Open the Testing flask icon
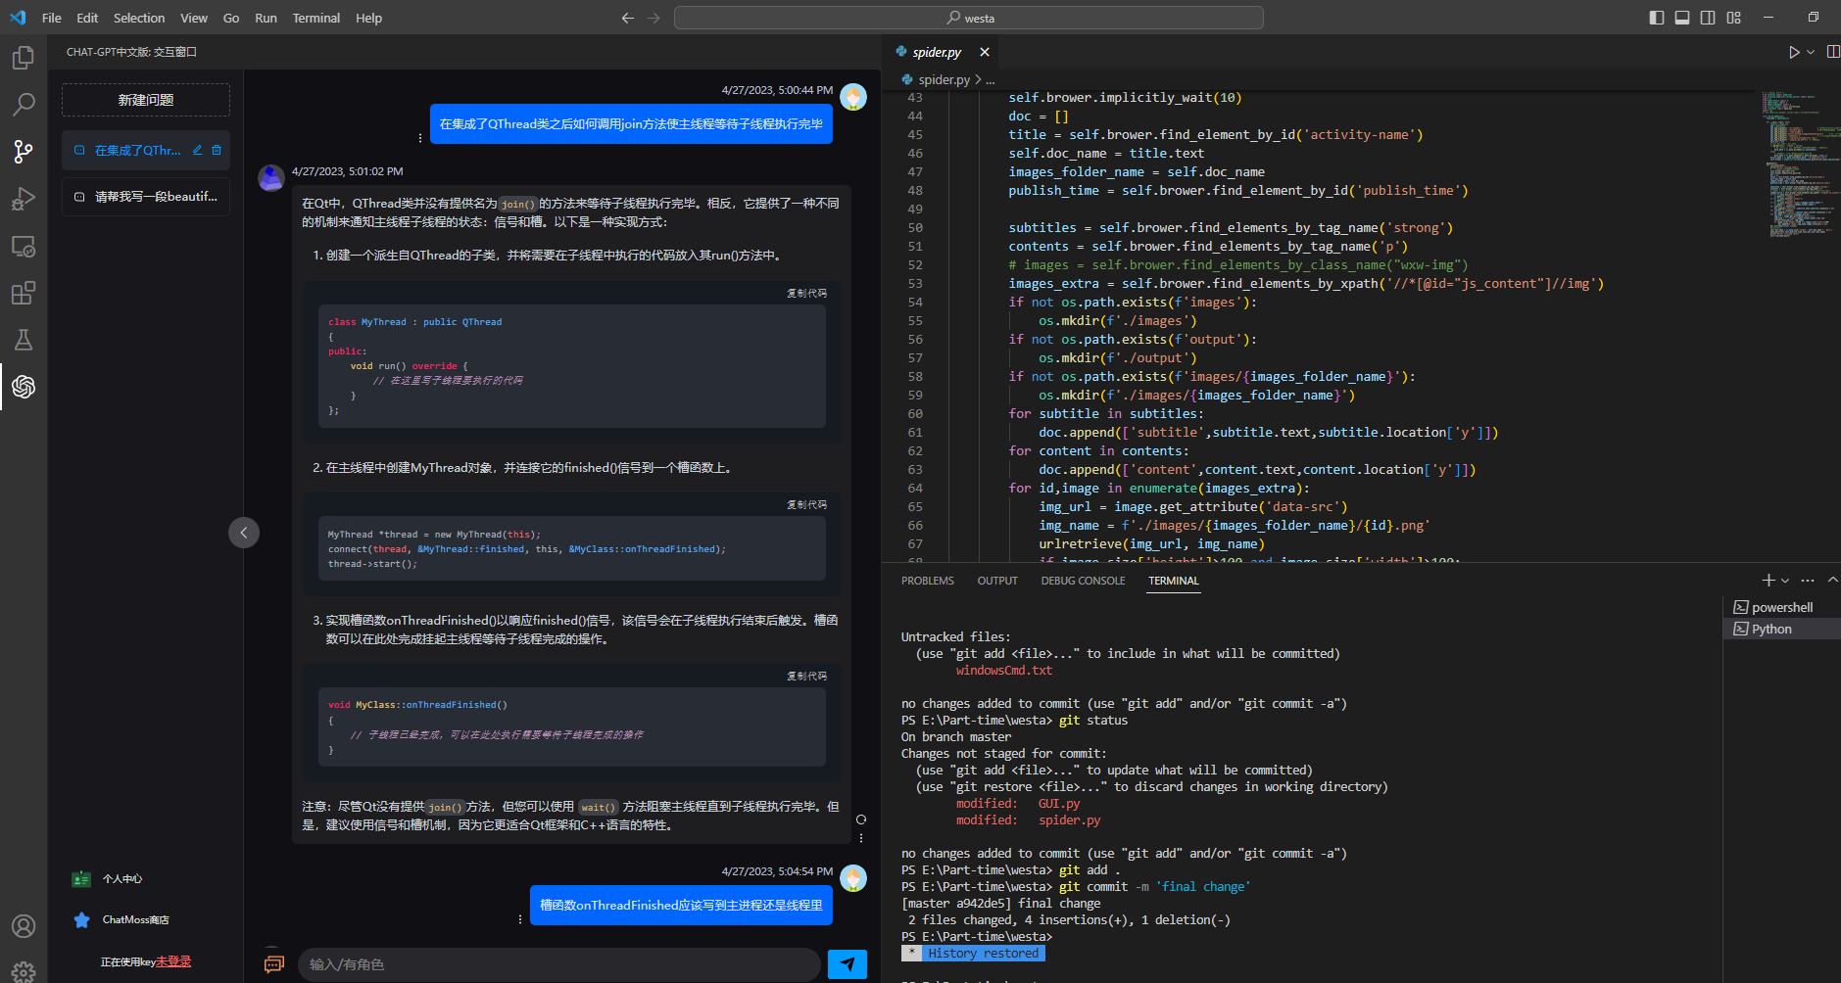 click(24, 340)
